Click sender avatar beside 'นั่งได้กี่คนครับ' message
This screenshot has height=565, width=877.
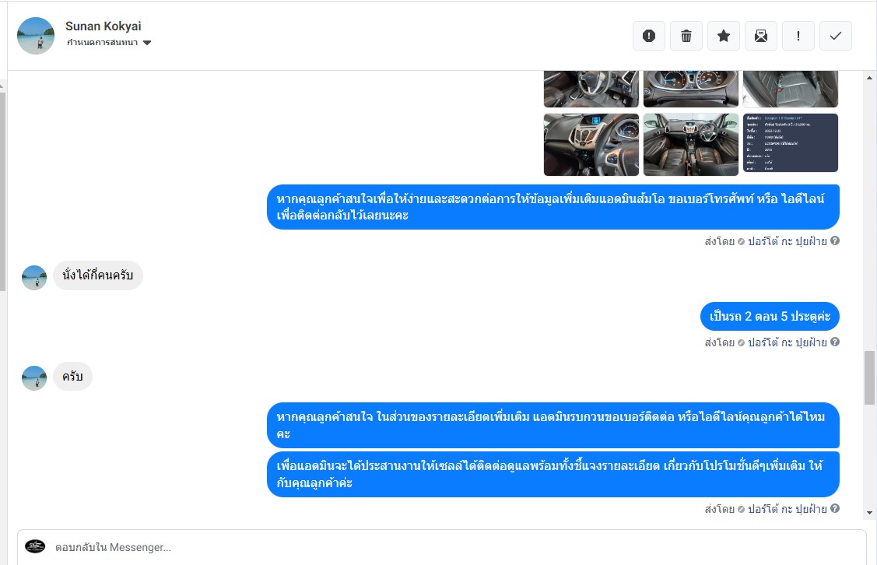[34, 278]
